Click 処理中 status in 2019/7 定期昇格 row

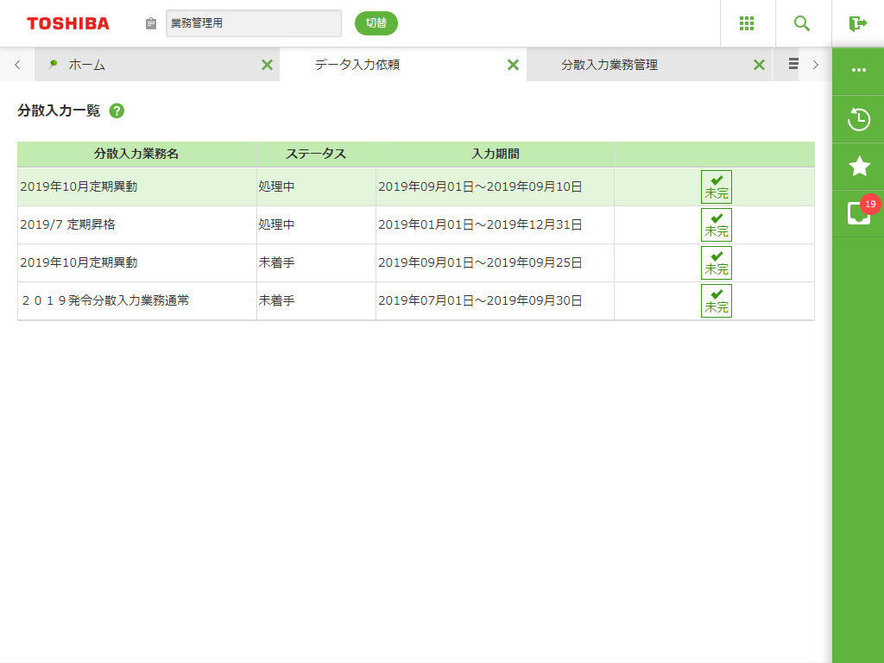[x=276, y=224]
